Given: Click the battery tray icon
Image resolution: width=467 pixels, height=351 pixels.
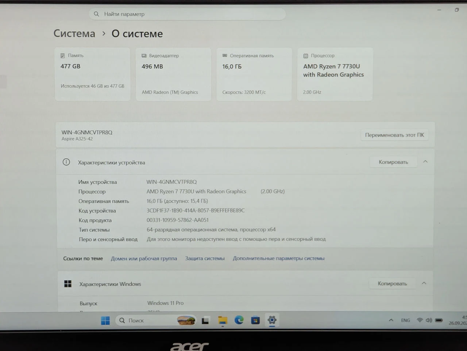Looking at the screenshot, I should pos(439,320).
